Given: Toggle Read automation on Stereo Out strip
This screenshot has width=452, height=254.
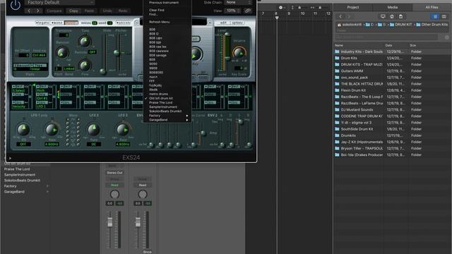Looking at the screenshot, I should click(114, 185).
